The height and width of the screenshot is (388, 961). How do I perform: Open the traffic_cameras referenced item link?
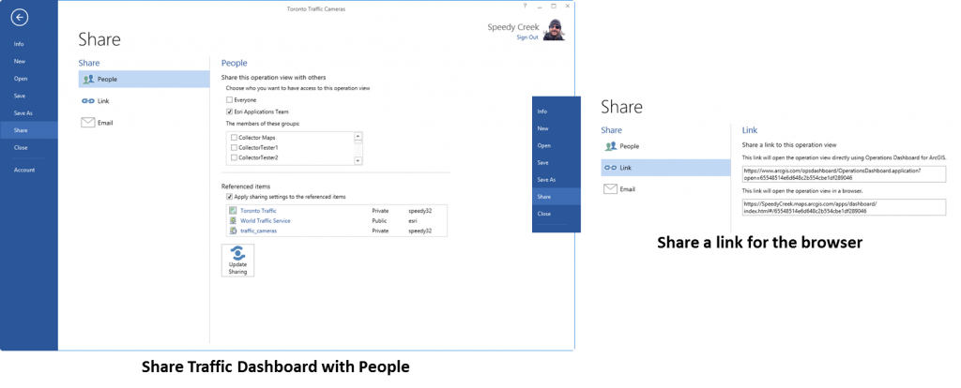(258, 231)
